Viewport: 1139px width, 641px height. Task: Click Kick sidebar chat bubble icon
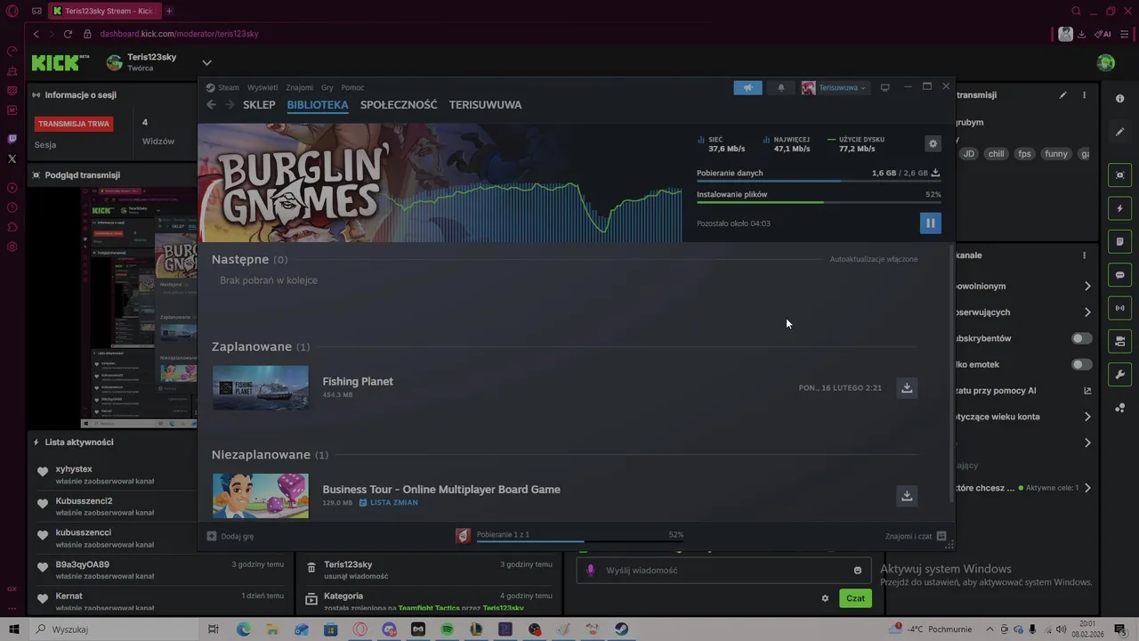(1120, 275)
